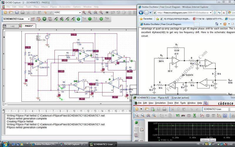Viewport: 235px width, 147px height.
Task: Open the SCHEMATIC1-Liran profile dropdown
Action: (x=29, y=19)
